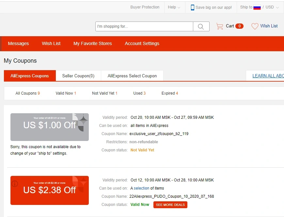Click the gray US $1.00 Off coupon
Image resolution: width=284 pixels, height=217 pixels.
click(x=50, y=127)
